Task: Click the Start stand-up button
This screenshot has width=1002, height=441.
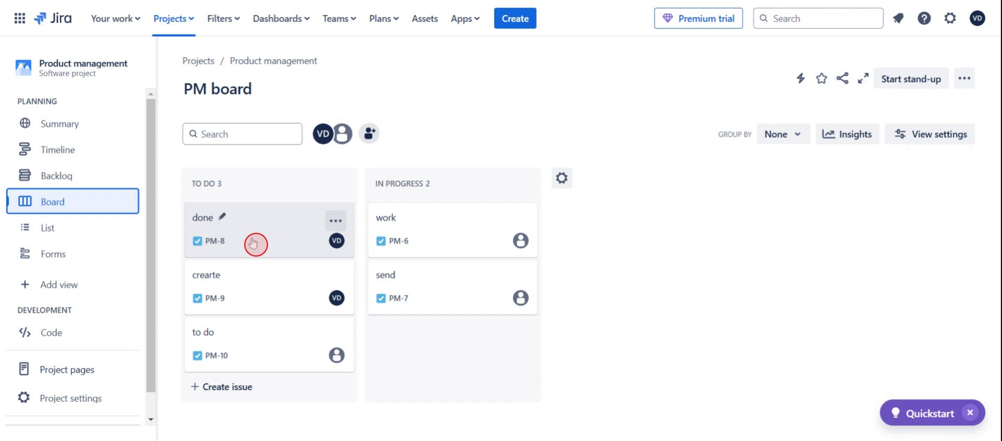Action: pyautogui.click(x=910, y=78)
